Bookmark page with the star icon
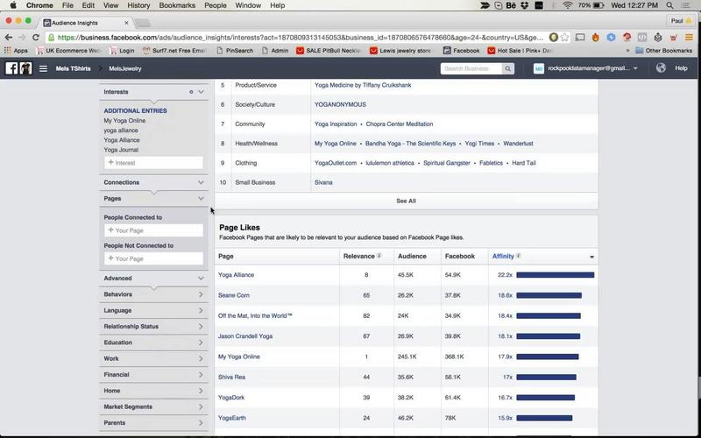This screenshot has height=438, width=701. (564, 38)
